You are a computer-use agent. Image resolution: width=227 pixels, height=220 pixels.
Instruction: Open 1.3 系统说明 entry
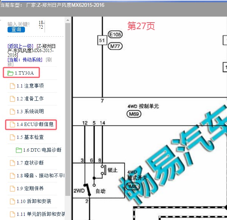click(x=30, y=112)
